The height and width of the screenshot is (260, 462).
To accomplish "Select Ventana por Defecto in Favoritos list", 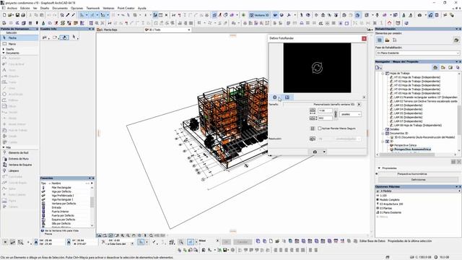I will click(x=64, y=204).
